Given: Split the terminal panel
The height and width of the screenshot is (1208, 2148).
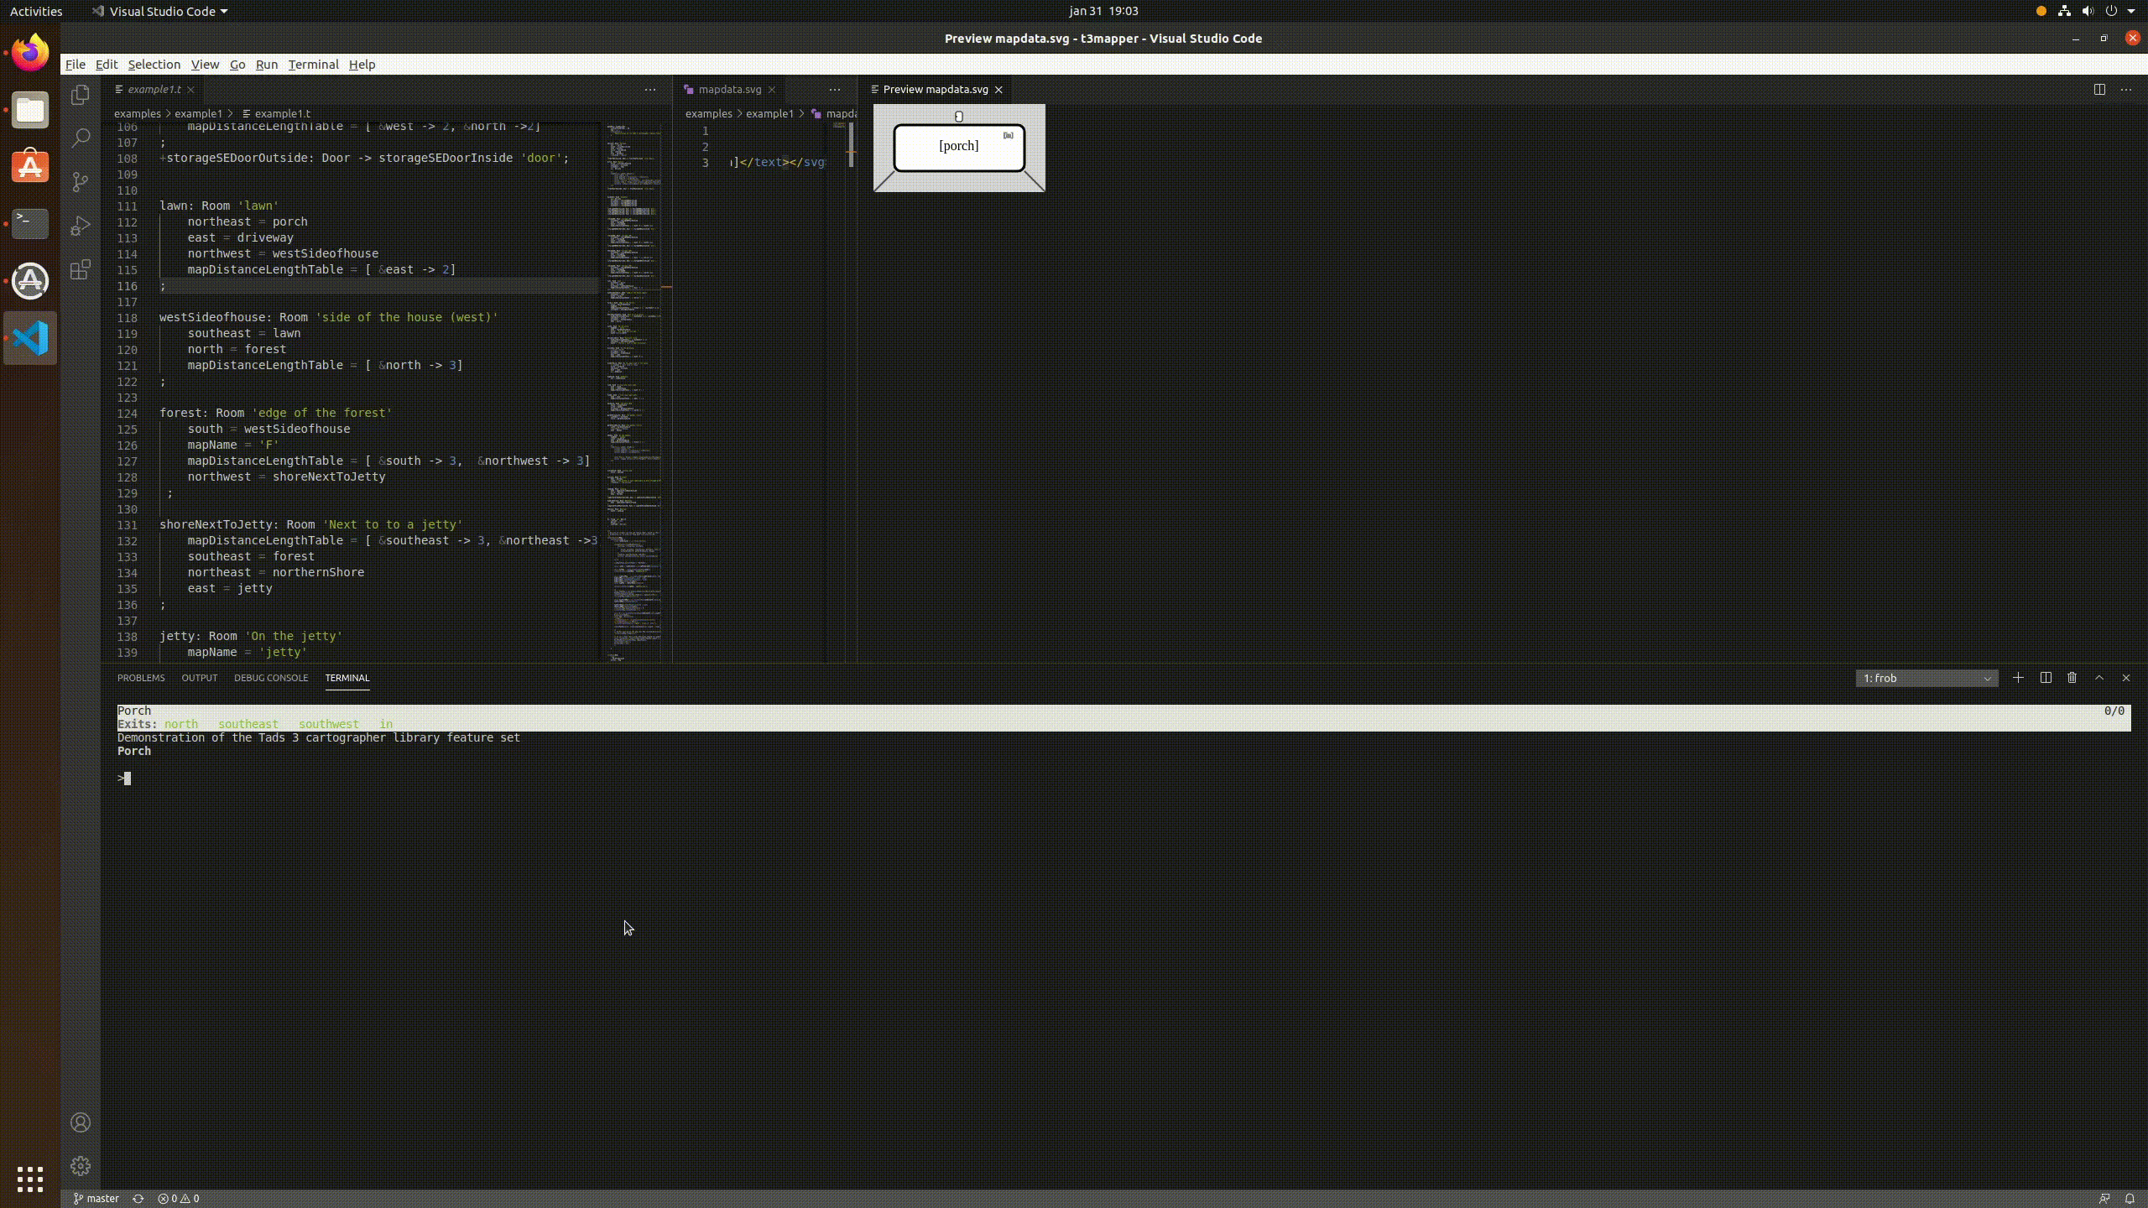Looking at the screenshot, I should coord(2046,678).
